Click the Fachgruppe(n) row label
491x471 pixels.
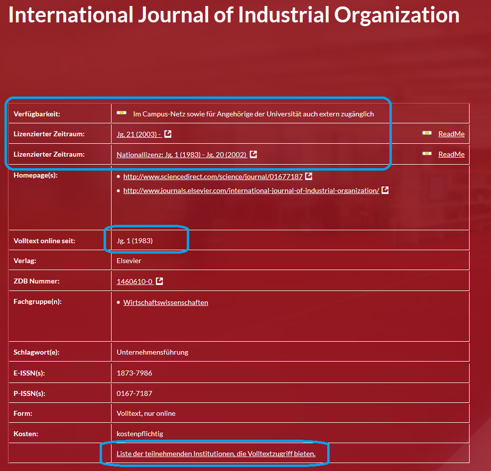click(x=37, y=301)
